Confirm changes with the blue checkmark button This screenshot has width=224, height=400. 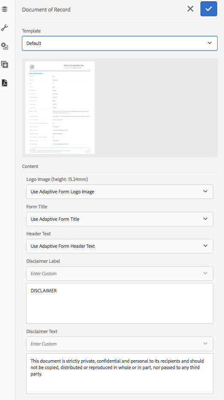click(209, 9)
